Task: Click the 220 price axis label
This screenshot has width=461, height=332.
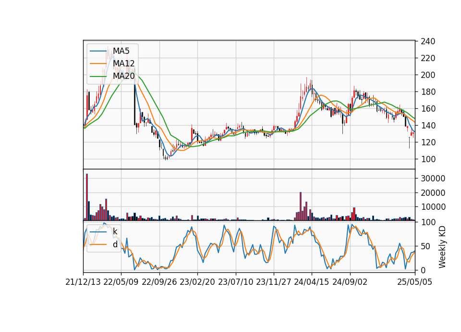Action: click(x=428, y=58)
